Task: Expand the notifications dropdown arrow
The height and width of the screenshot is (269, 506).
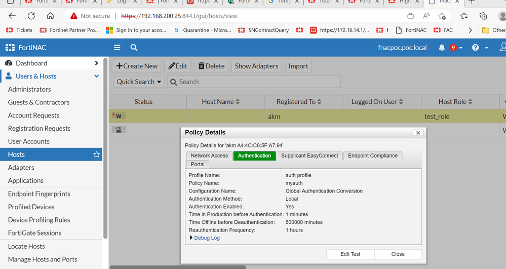Action: pos(461,48)
